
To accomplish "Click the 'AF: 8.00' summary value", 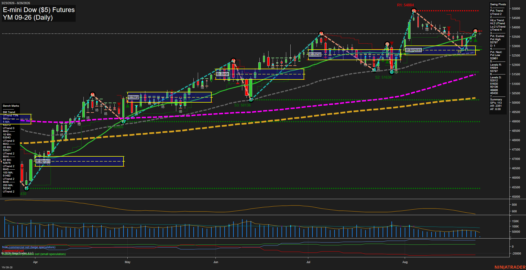I will (495, 109).
